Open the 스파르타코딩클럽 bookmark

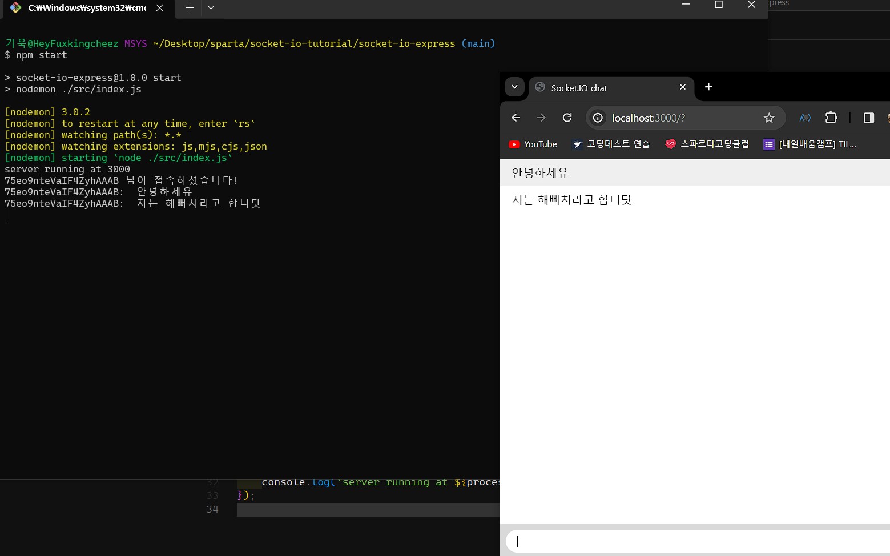pos(707,144)
